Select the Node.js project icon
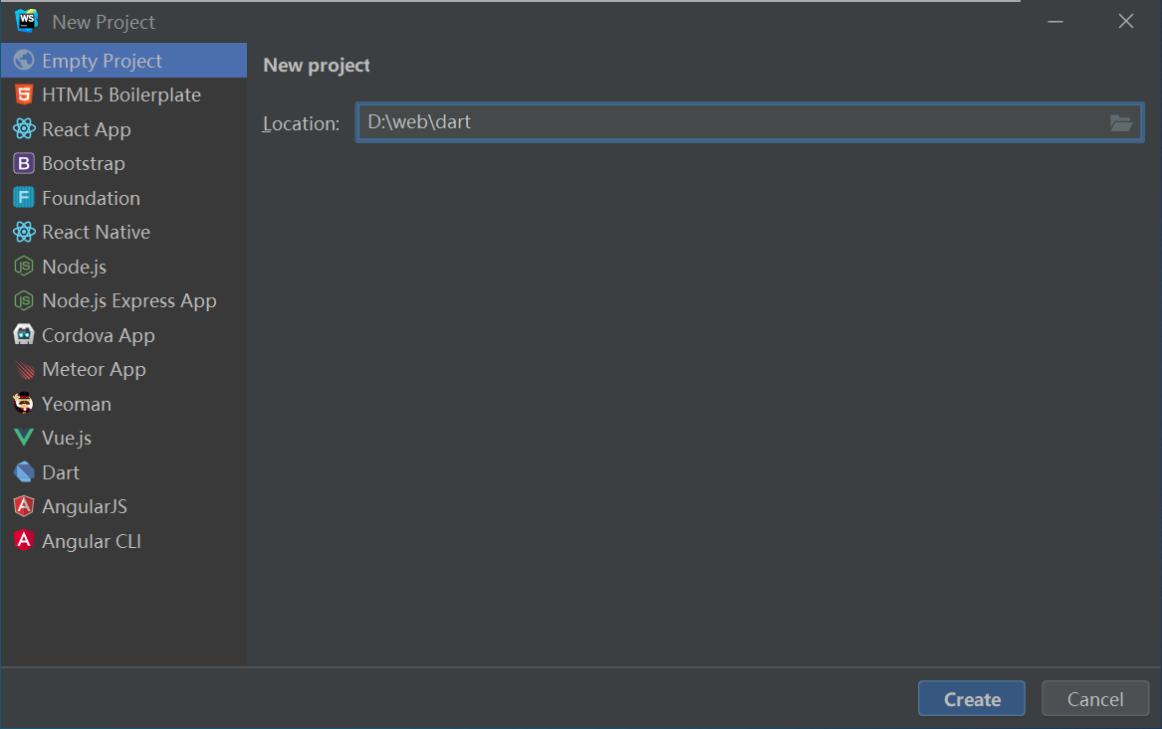The height and width of the screenshot is (729, 1162). (25, 266)
